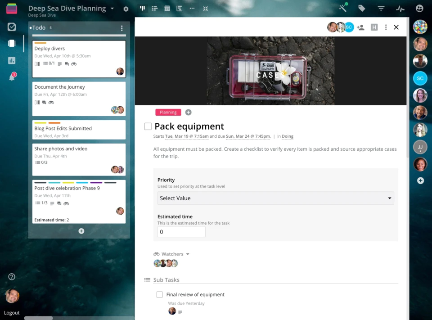Open the board settings gear icon
This screenshot has height=320, width=432.
tap(126, 9)
